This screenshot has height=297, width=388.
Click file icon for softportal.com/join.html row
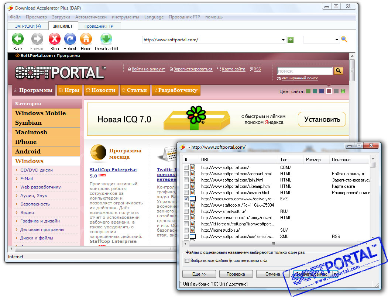(192, 180)
